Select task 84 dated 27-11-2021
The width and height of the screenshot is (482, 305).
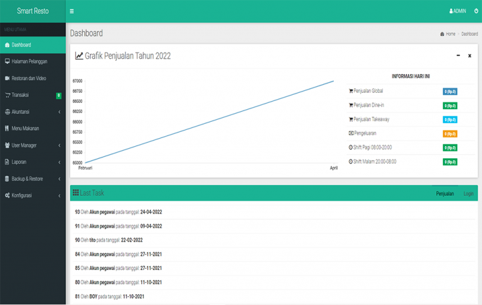pos(274,254)
